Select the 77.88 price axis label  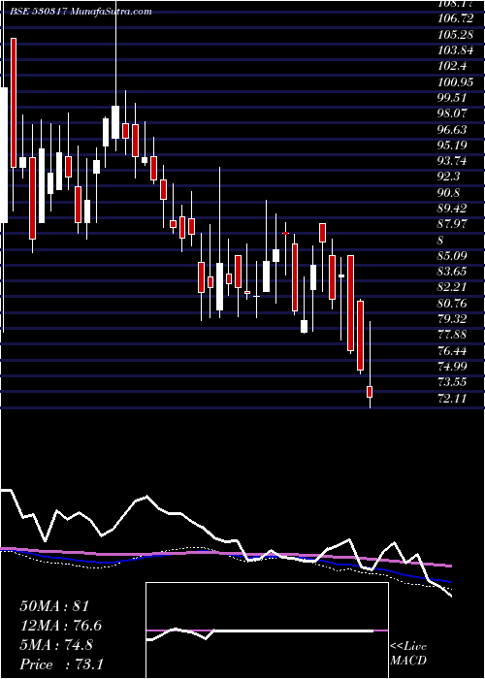452,335
